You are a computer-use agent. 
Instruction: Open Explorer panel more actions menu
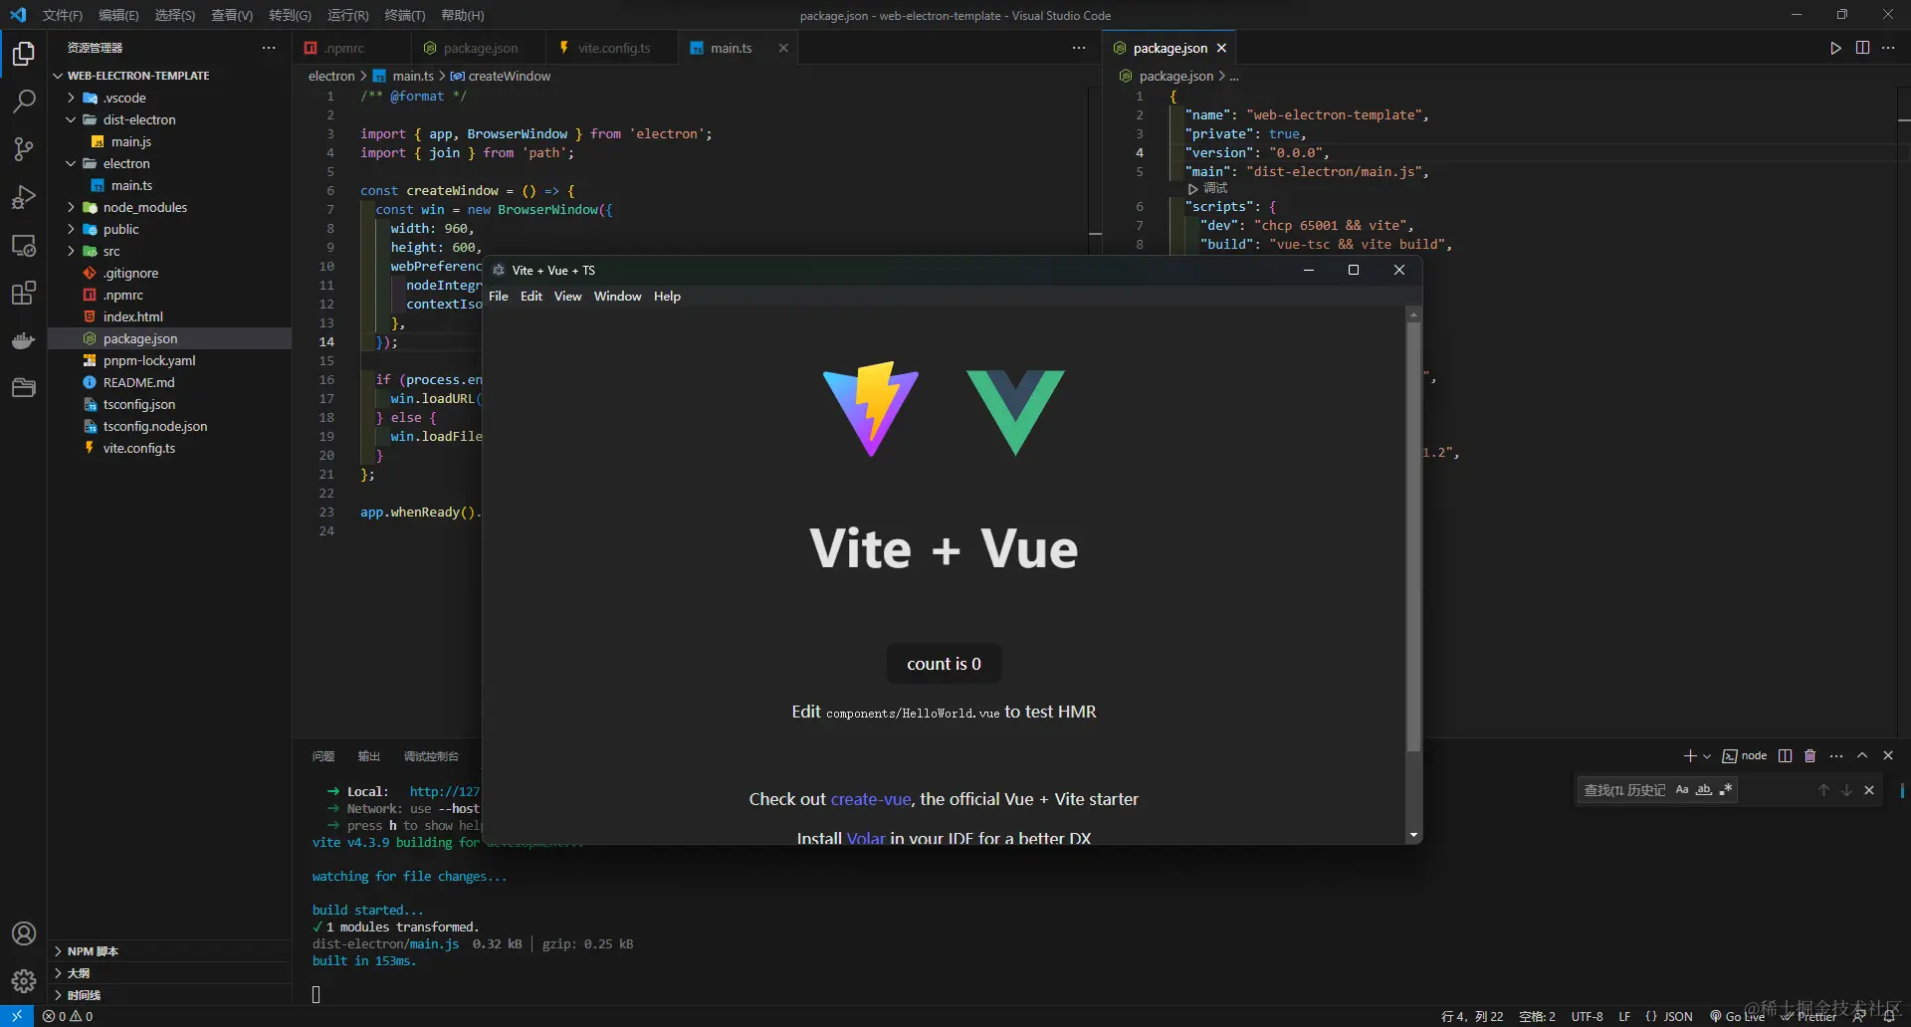tap(269, 48)
